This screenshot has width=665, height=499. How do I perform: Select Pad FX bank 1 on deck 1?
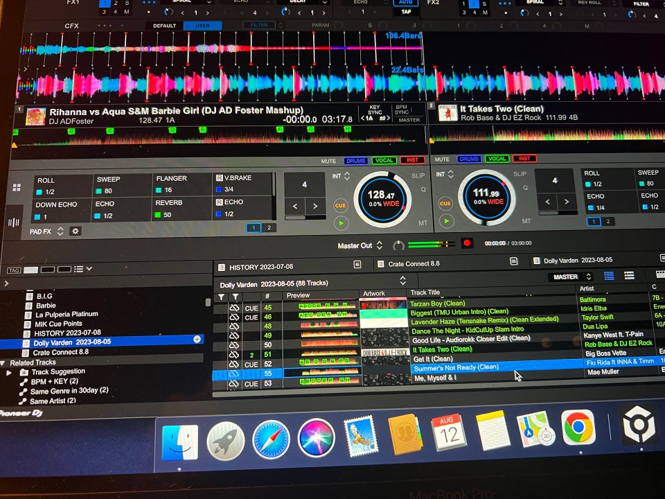(254, 228)
